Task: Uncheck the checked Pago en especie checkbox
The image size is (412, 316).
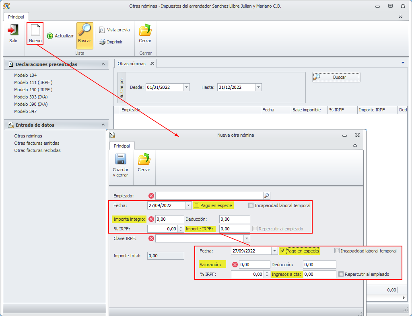Action: [282, 251]
